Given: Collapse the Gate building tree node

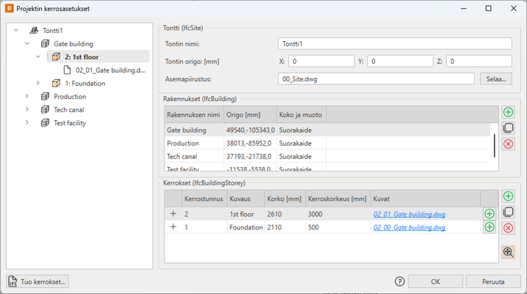Looking at the screenshot, I should coord(27,44).
